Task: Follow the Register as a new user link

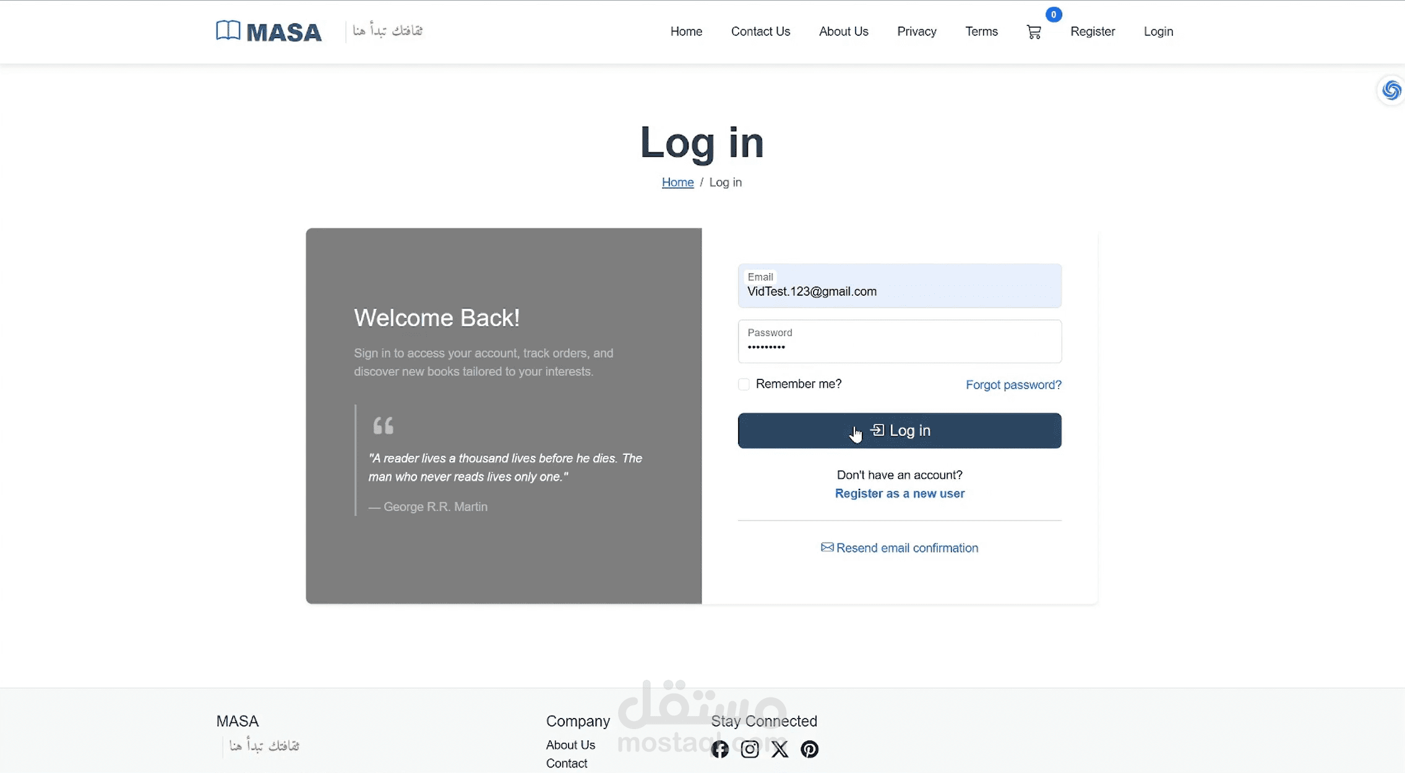Action: [x=900, y=493]
